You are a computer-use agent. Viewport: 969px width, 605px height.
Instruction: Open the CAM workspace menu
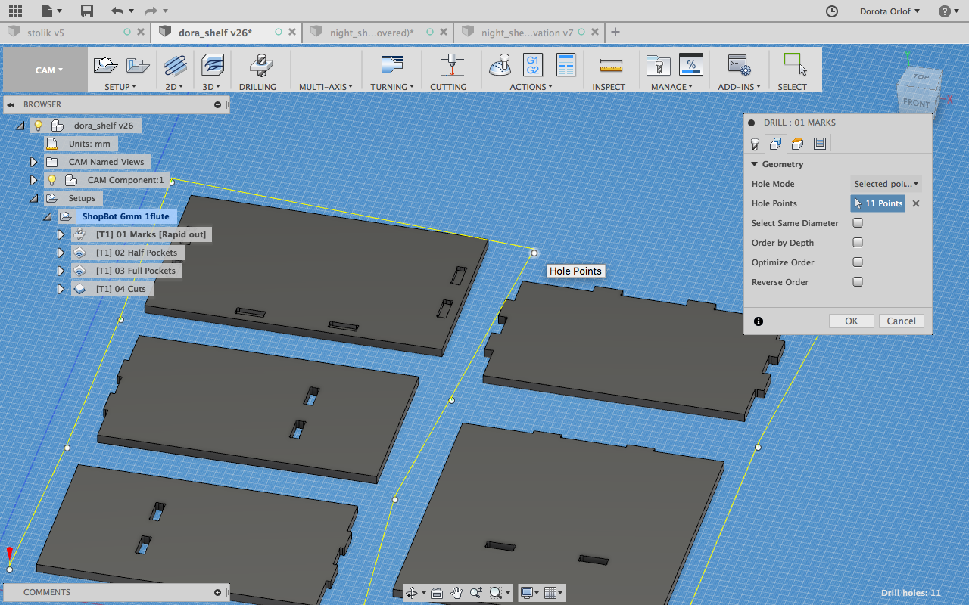[48, 70]
